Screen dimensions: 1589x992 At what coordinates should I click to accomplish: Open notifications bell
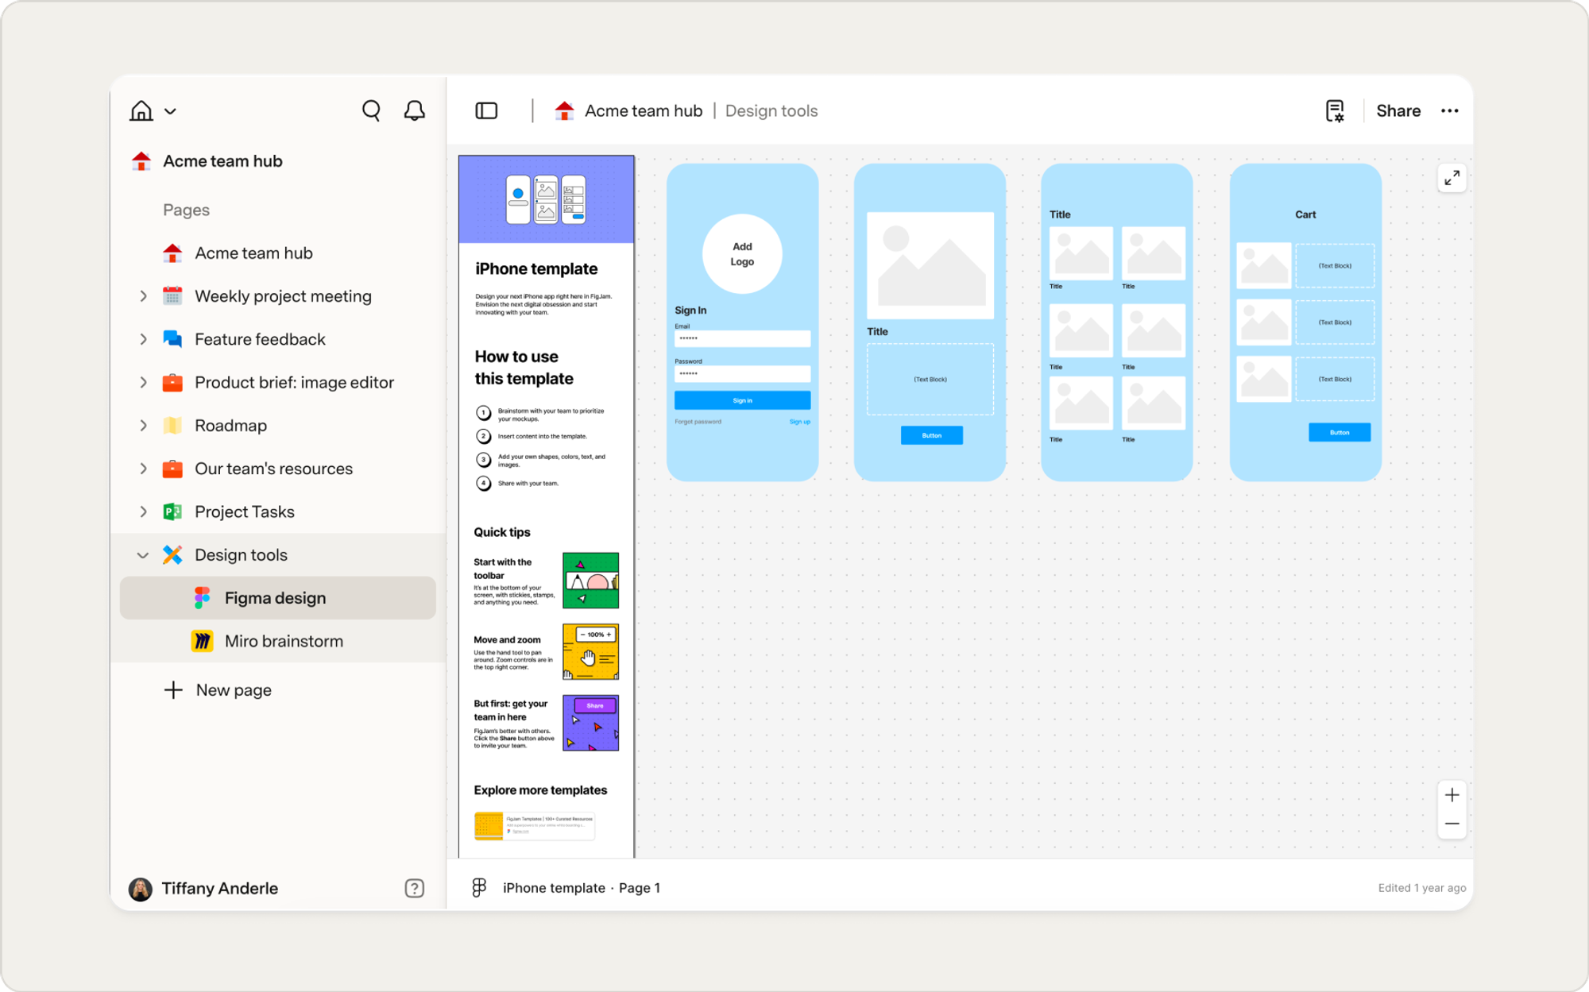pos(414,110)
